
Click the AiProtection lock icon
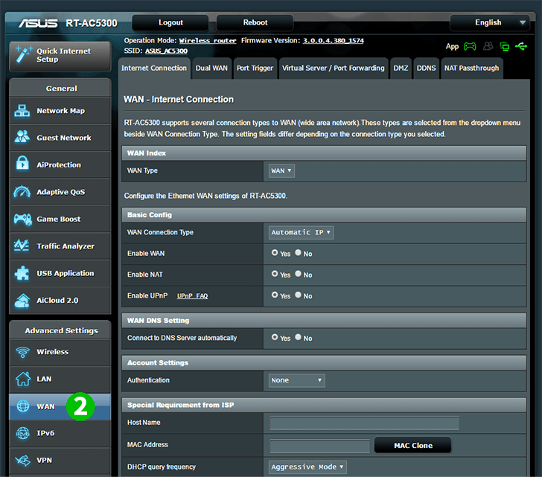point(22,163)
